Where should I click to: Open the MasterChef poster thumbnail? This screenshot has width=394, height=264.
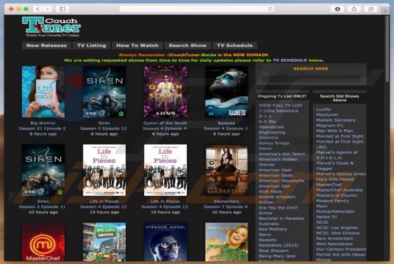(x=43, y=242)
